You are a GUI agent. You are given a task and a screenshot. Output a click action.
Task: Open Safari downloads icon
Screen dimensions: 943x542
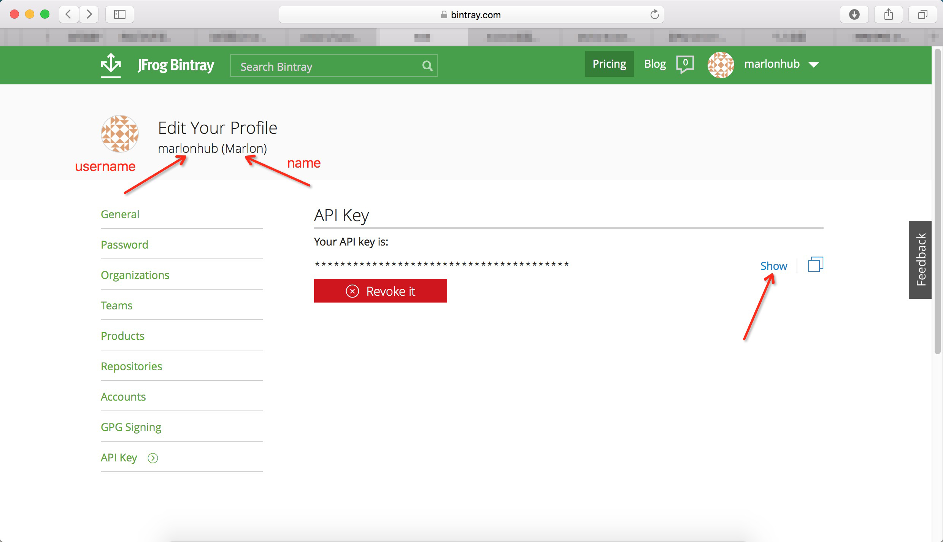pyautogui.click(x=854, y=14)
